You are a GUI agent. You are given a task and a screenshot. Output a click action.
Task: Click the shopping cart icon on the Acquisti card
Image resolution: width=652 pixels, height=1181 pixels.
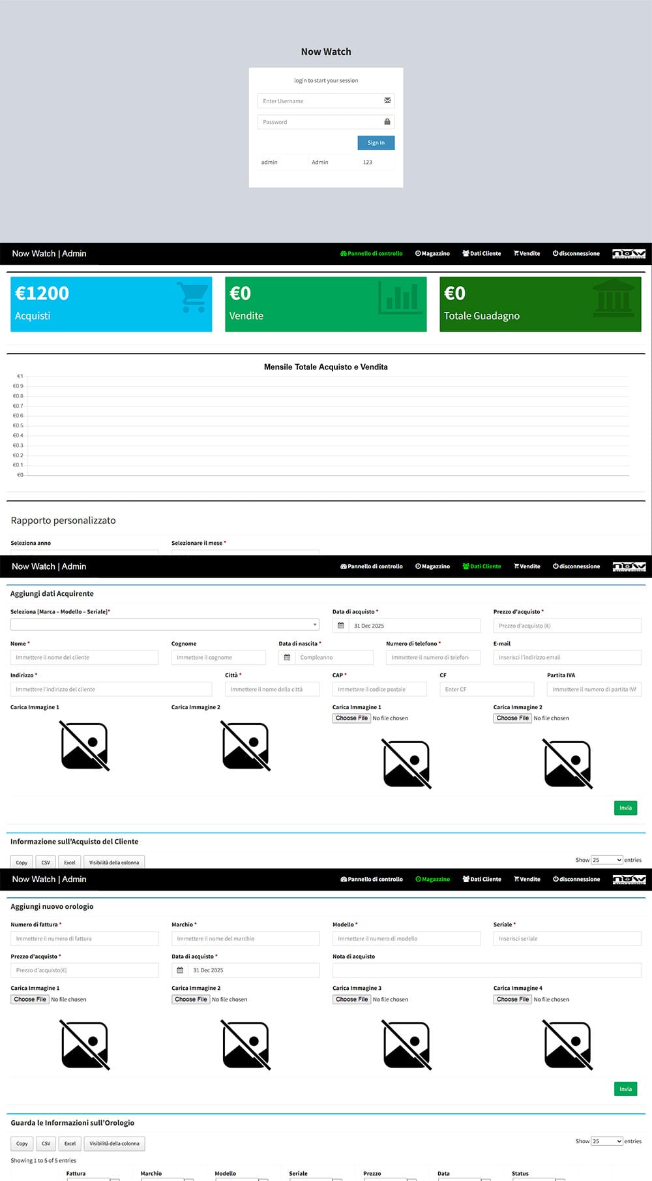coord(193,297)
